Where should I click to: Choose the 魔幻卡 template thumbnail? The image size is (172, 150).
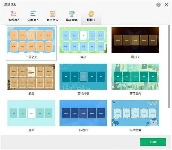(135, 40)
